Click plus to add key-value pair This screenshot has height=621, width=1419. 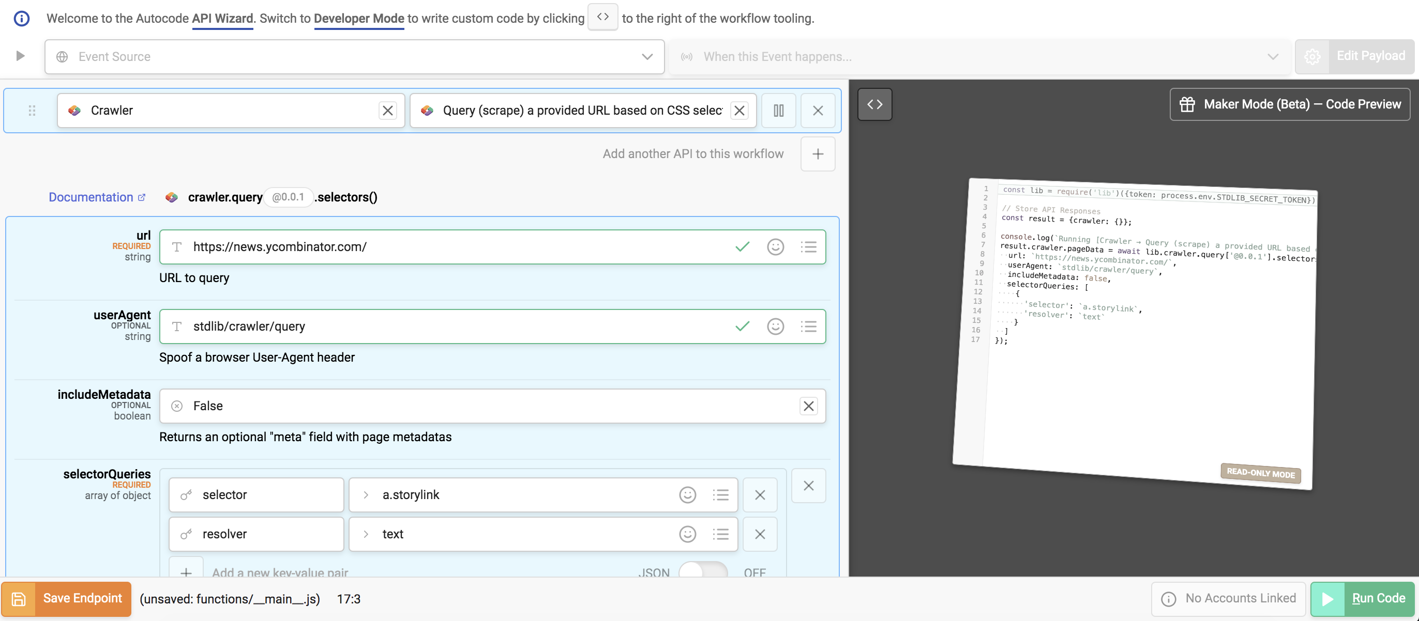[186, 572]
